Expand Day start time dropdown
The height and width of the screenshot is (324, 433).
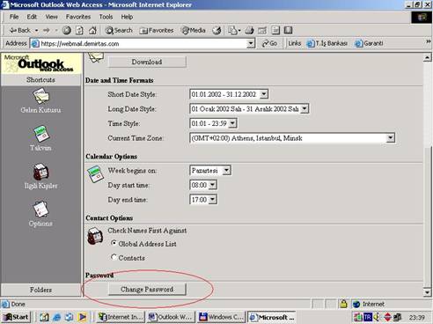pos(213,185)
